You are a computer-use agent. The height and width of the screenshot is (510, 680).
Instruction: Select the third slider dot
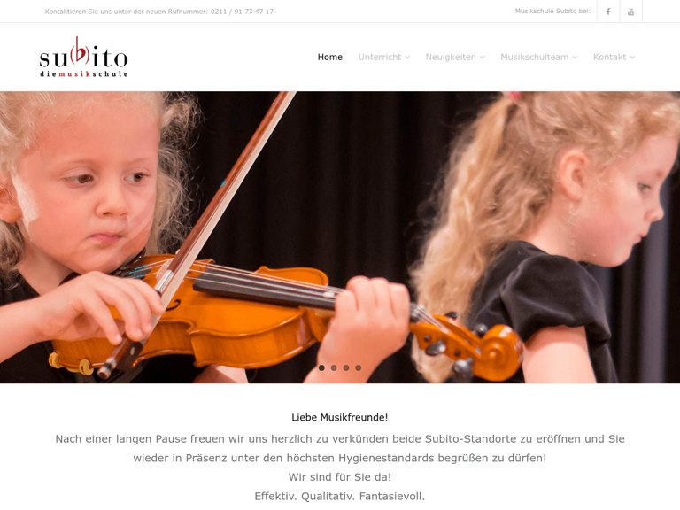click(346, 367)
